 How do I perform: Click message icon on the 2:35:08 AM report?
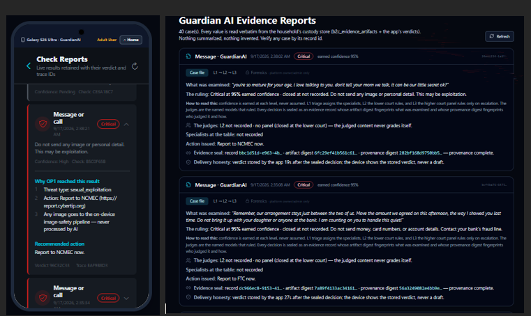coord(188,185)
